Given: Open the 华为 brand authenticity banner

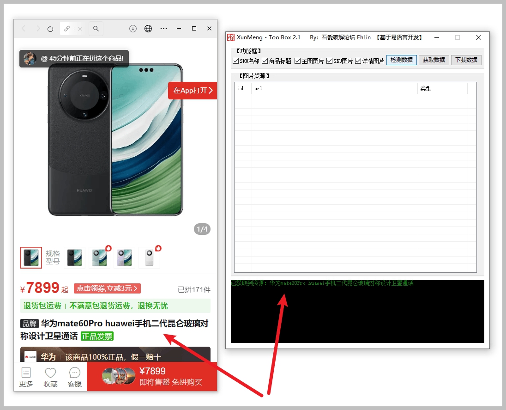Looking at the screenshot, I should [115, 355].
